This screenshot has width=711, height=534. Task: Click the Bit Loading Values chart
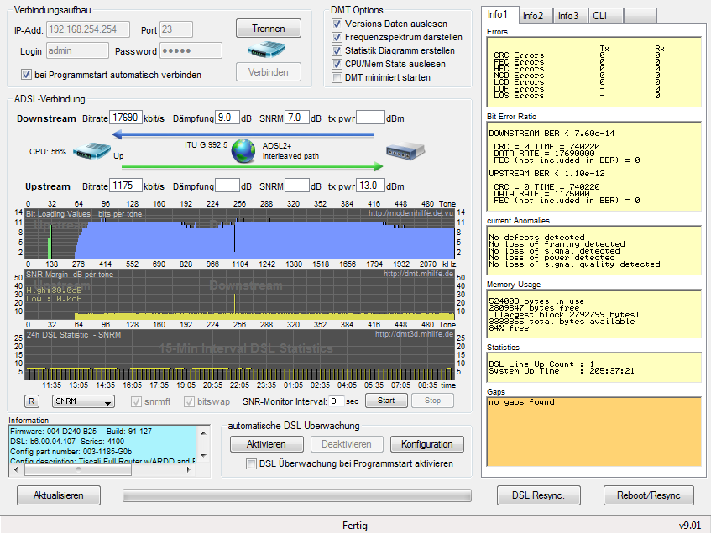(x=239, y=234)
